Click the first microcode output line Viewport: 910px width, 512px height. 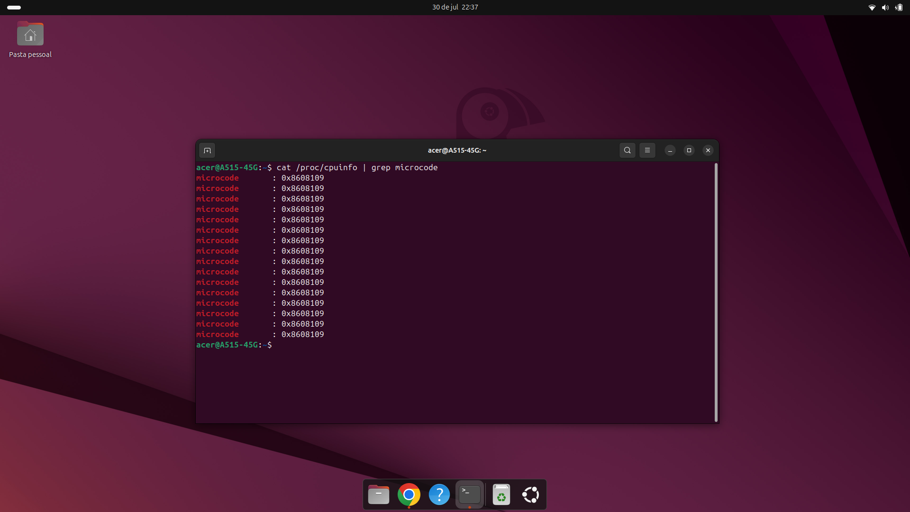[260, 178]
